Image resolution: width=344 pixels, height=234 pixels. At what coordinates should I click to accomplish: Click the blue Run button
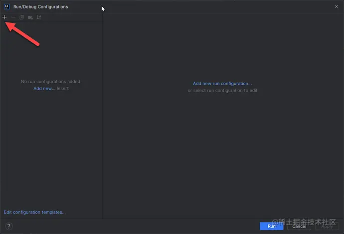click(271, 226)
